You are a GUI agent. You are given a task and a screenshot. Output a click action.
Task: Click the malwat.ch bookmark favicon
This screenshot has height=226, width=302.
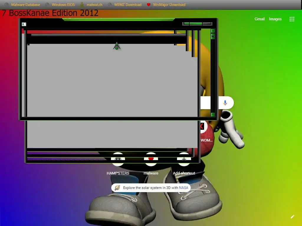[x=82, y=5]
